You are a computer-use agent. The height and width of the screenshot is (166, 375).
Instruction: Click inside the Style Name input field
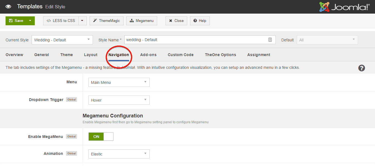195,40
